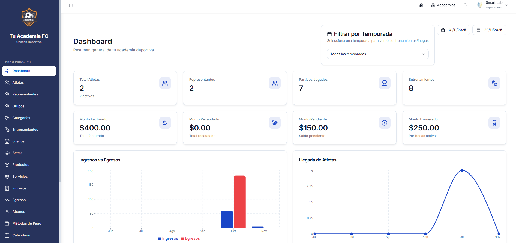Open the 01/11/2025 start date picker
This screenshot has height=243, width=516.
454,30
